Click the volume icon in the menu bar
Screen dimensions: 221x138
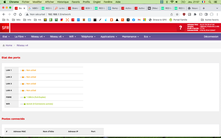point(176,2)
